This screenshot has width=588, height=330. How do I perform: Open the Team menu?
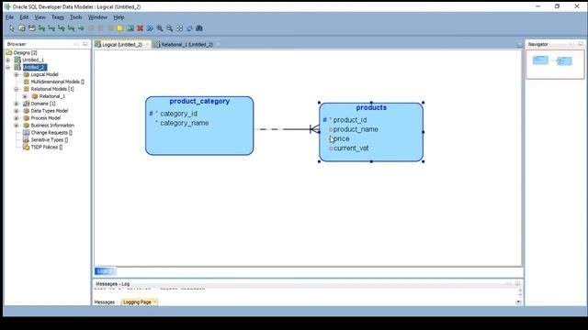click(x=57, y=17)
